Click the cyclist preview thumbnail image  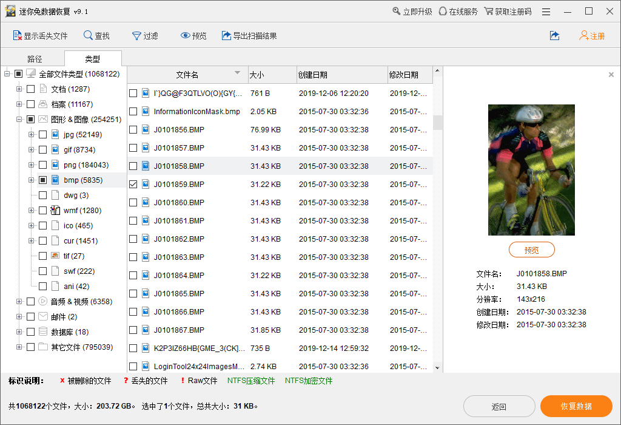(x=531, y=169)
